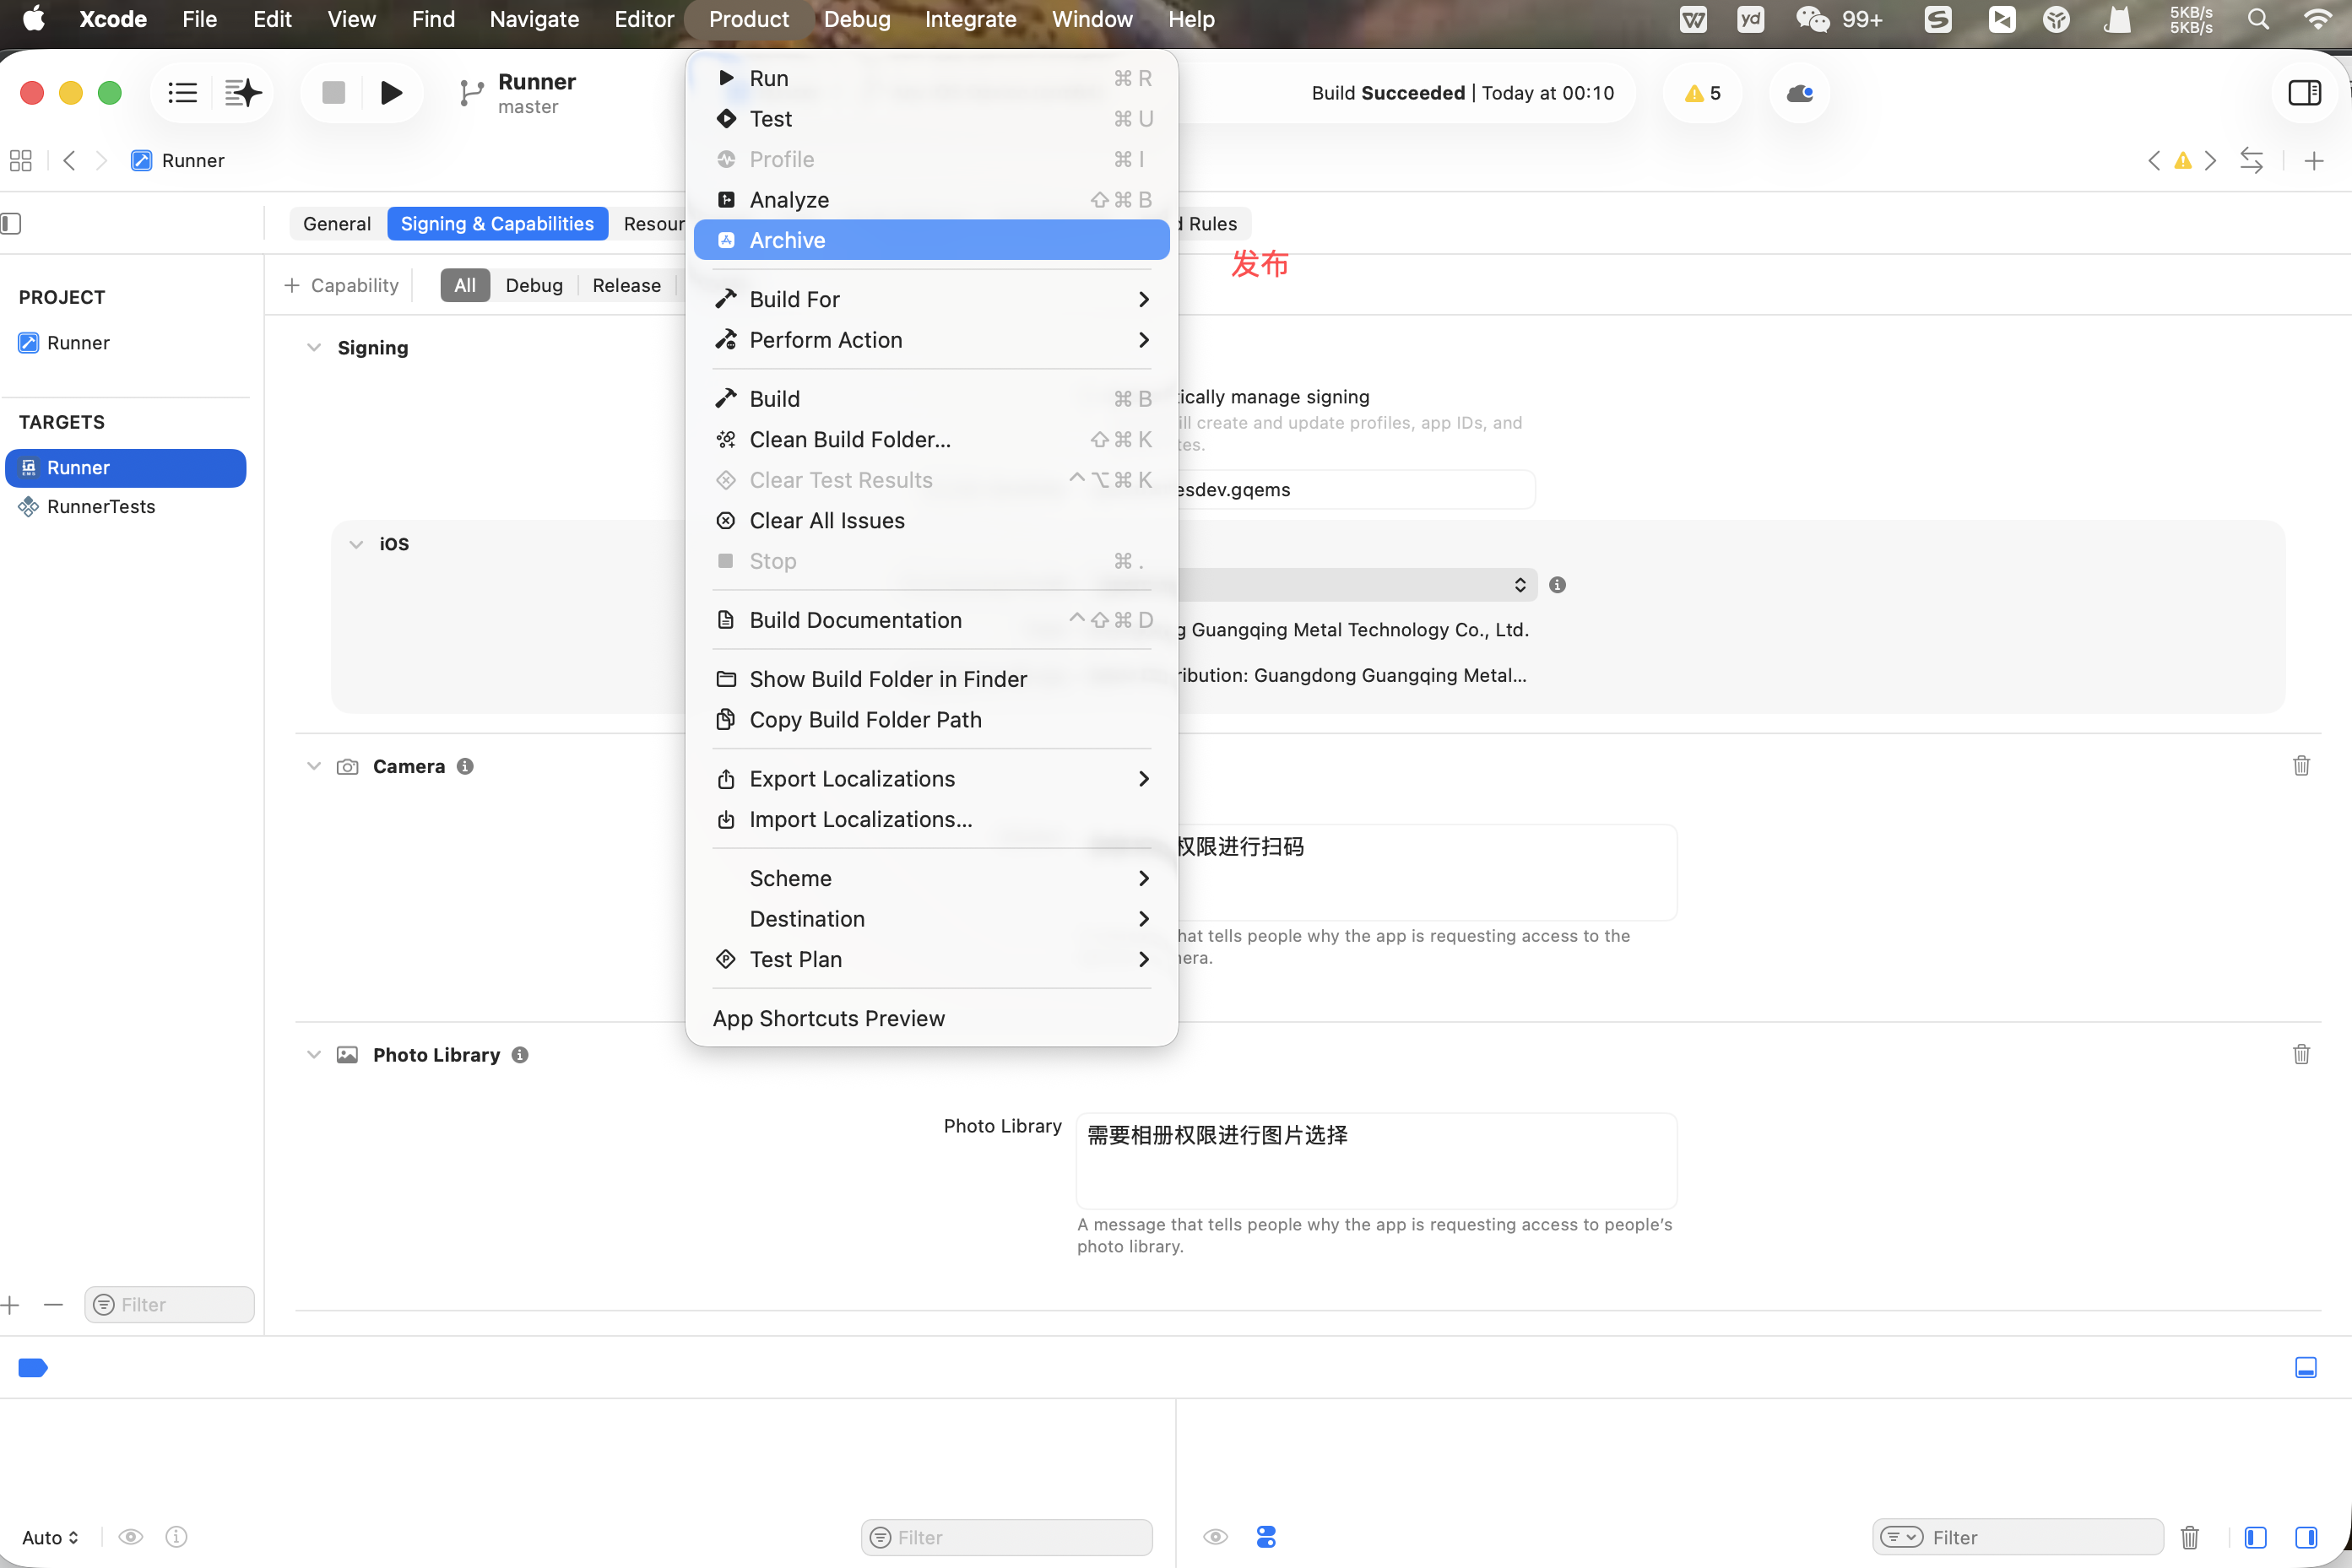Open the Xcode Cloud status icon
Image resolution: width=2352 pixels, height=1568 pixels.
tap(1799, 93)
